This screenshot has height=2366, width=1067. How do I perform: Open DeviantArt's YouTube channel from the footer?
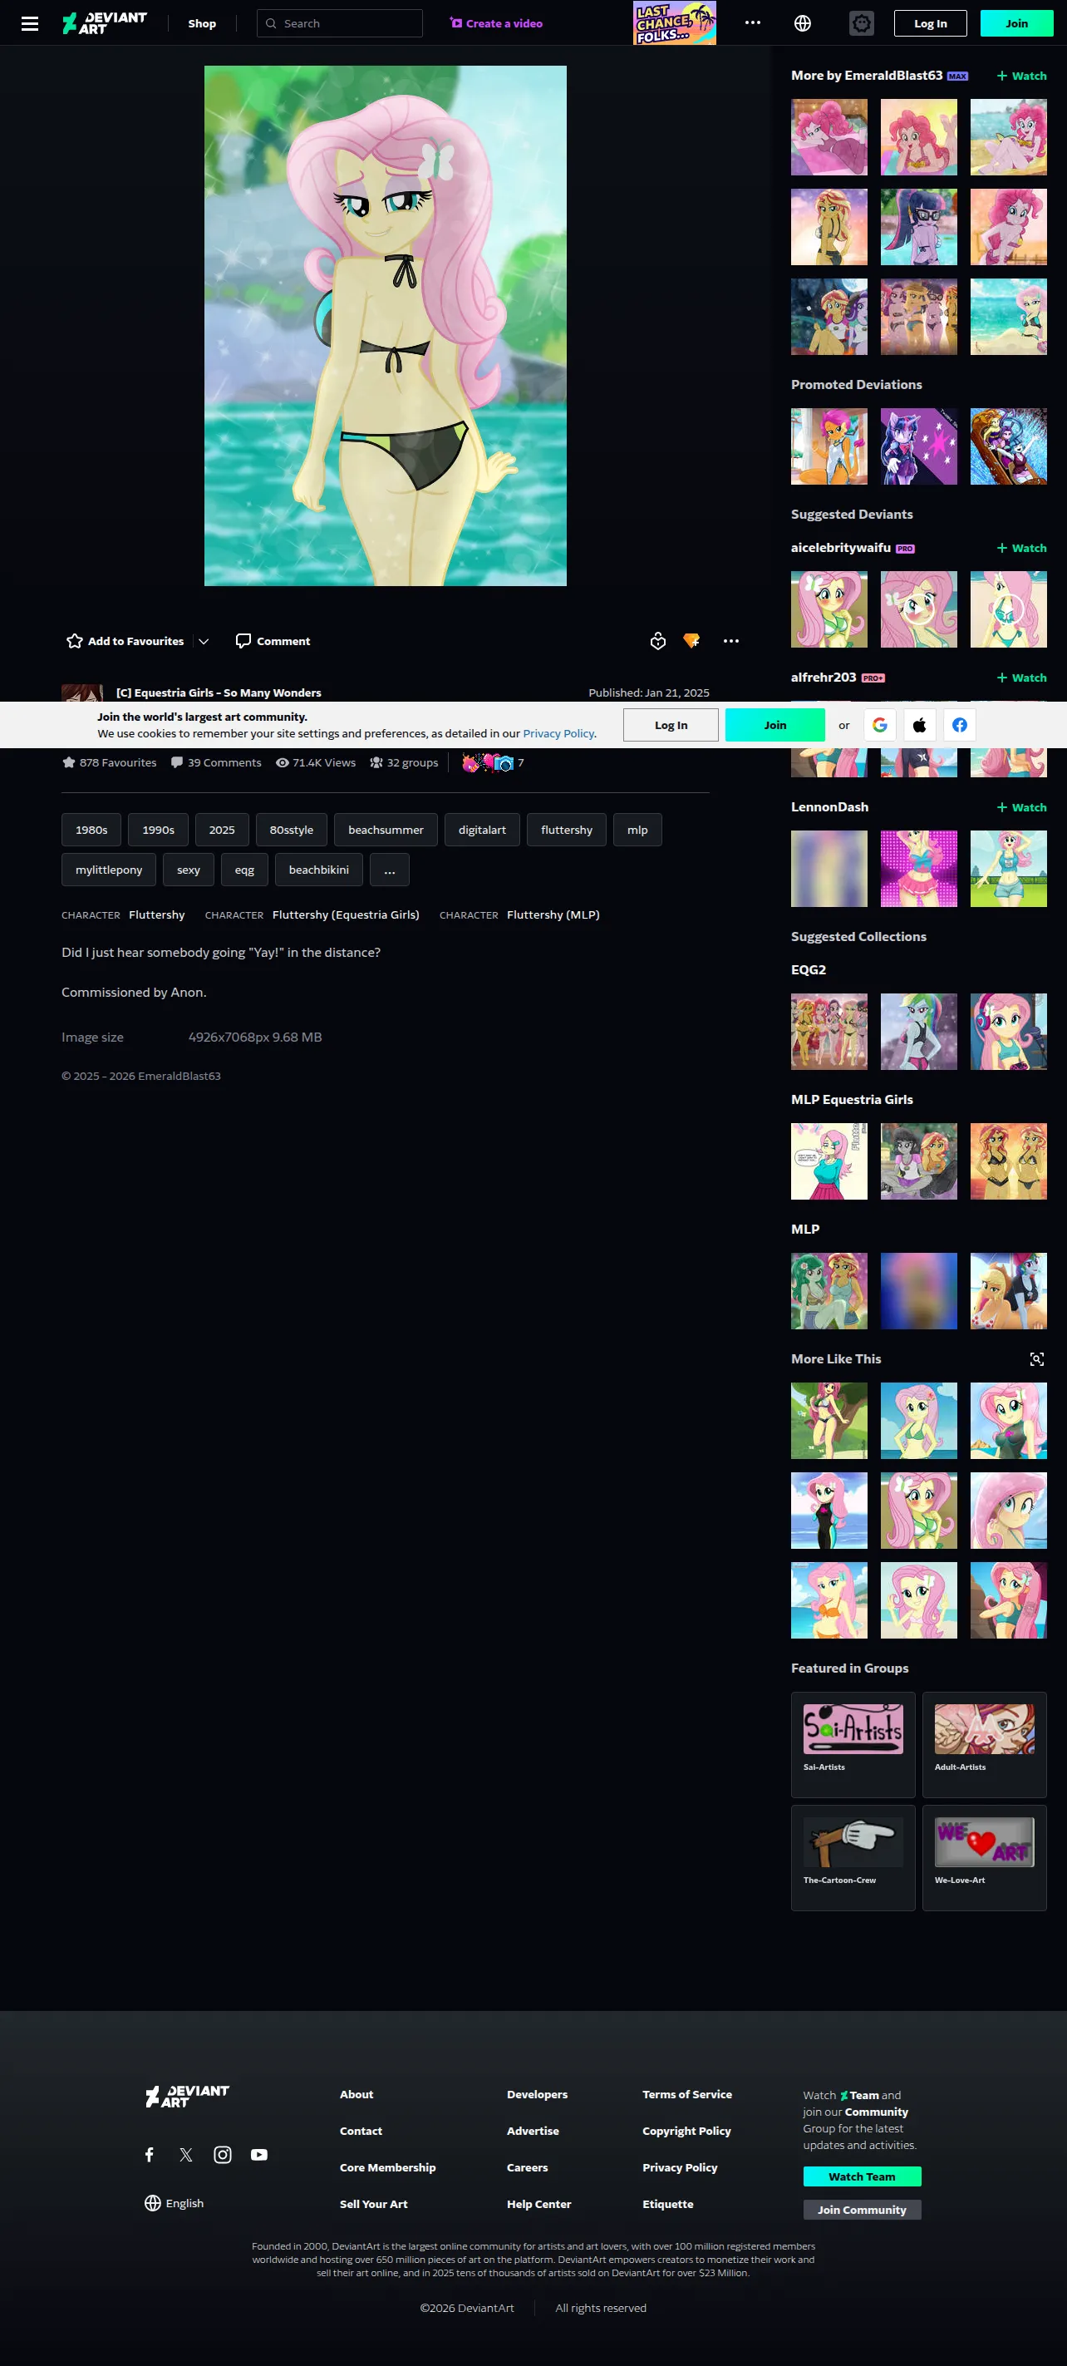tap(259, 2155)
